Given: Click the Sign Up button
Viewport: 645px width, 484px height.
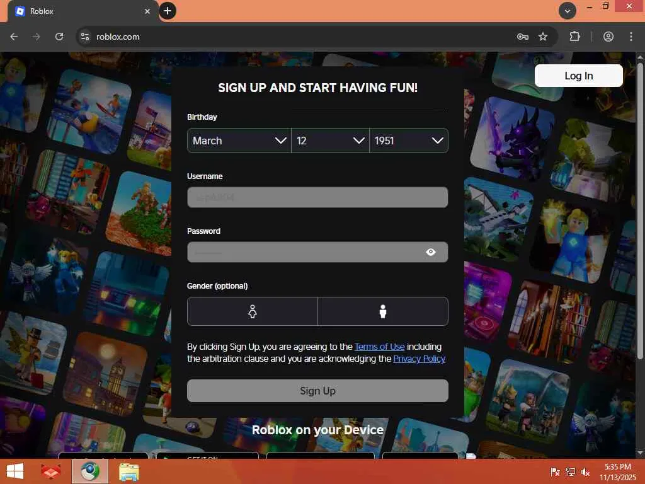Looking at the screenshot, I should pos(317,391).
